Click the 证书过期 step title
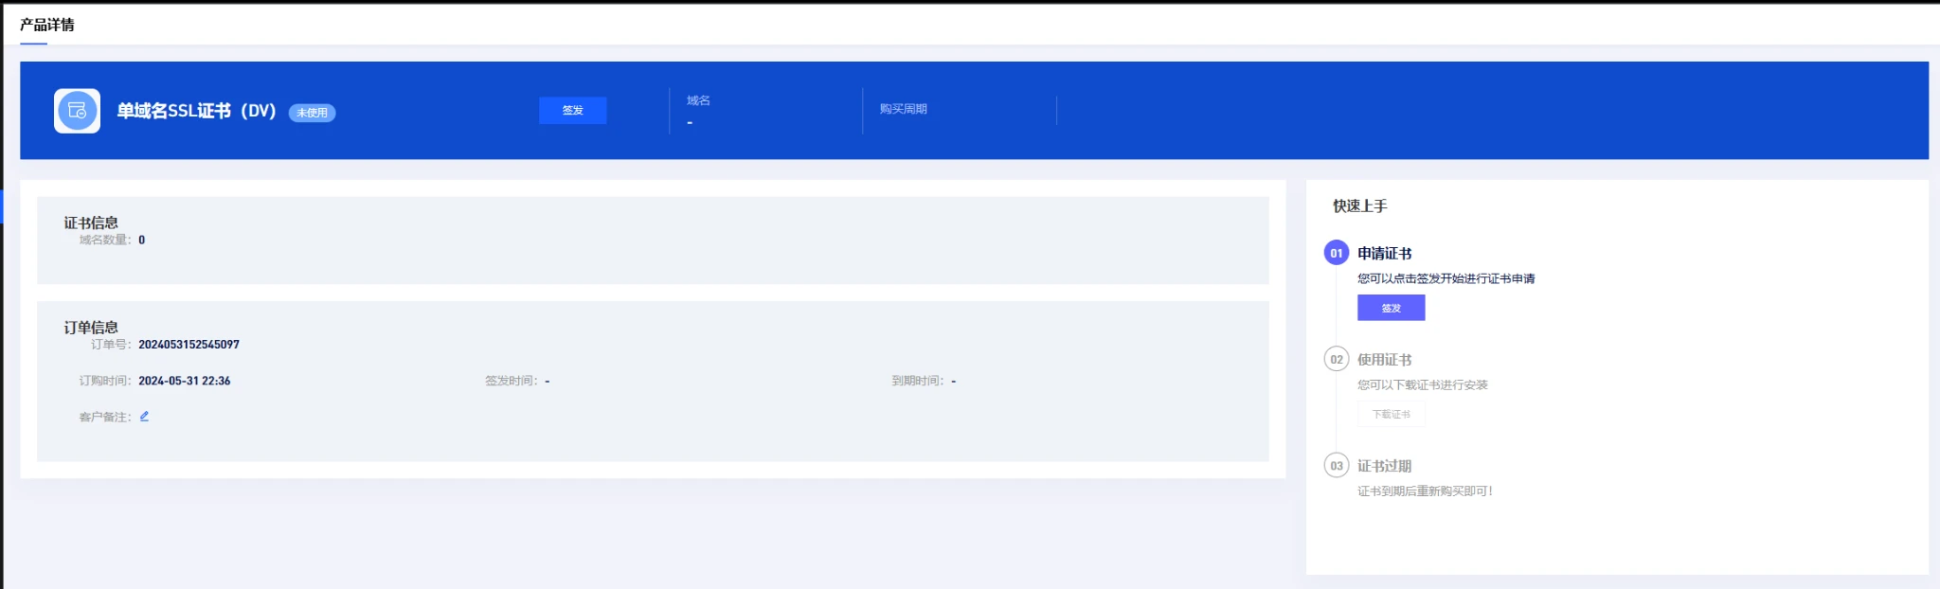Image resolution: width=1940 pixels, height=589 pixels. click(x=1384, y=466)
